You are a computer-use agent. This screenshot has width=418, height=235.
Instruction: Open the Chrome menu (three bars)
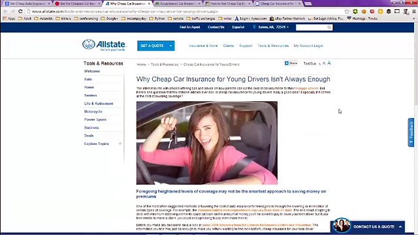pos(413,12)
